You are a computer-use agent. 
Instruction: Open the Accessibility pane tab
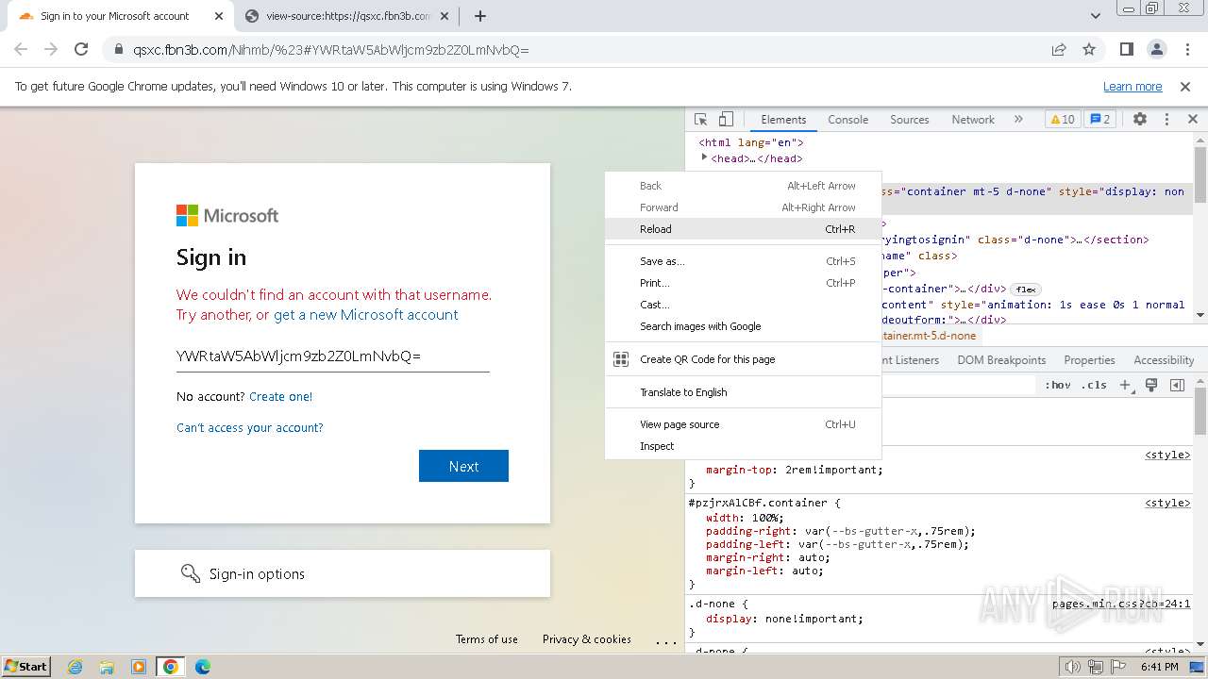coord(1164,360)
